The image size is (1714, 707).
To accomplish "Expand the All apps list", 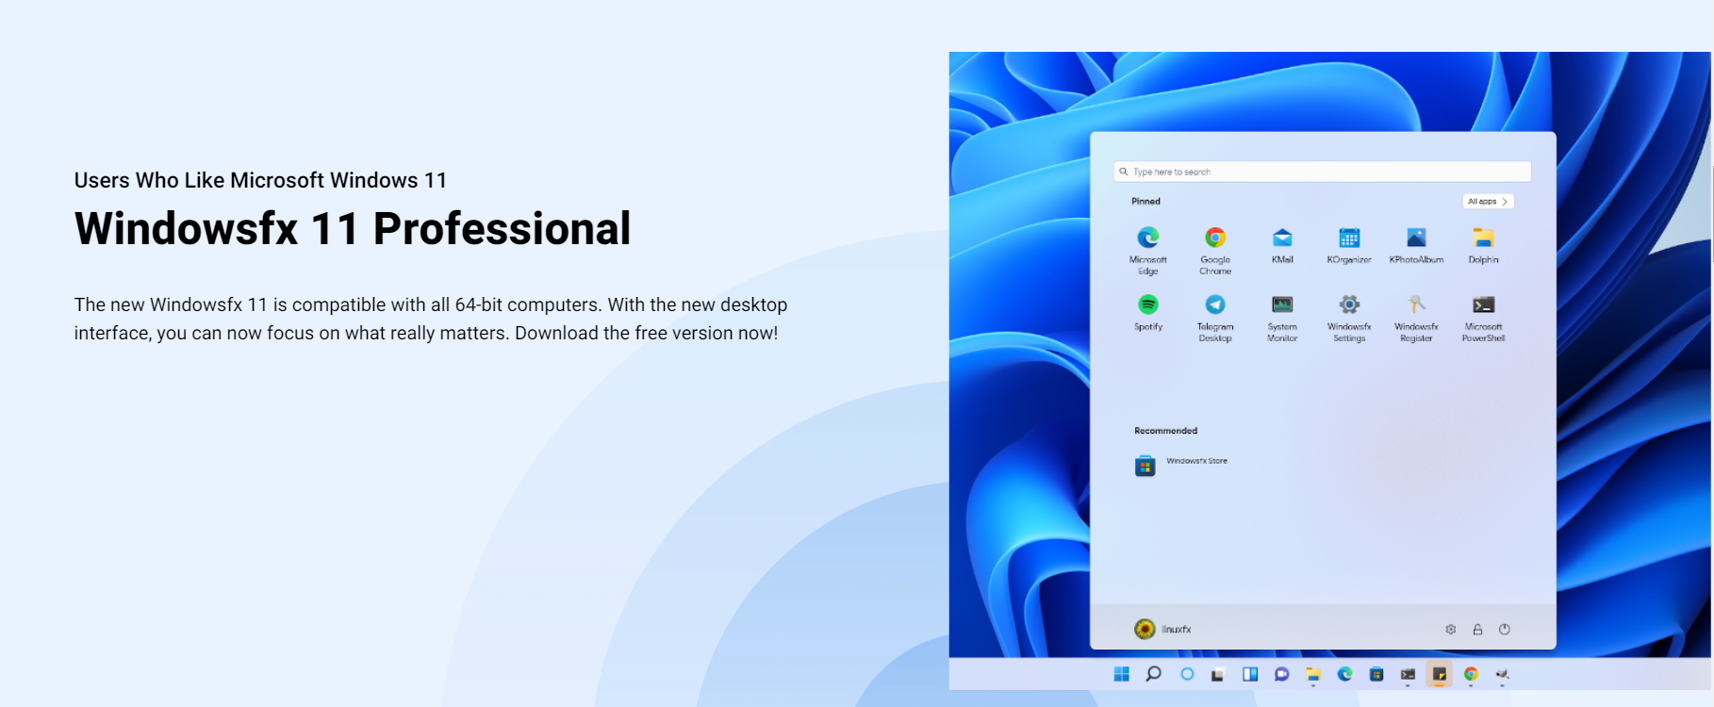I will tap(1488, 202).
